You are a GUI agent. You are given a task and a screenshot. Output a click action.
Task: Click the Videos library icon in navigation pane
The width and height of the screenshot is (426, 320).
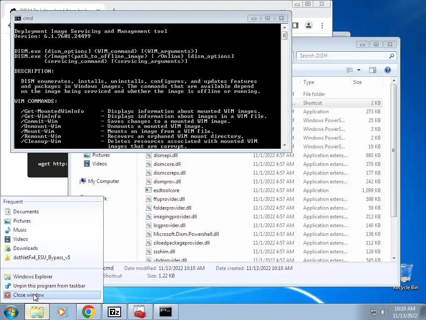87,164
